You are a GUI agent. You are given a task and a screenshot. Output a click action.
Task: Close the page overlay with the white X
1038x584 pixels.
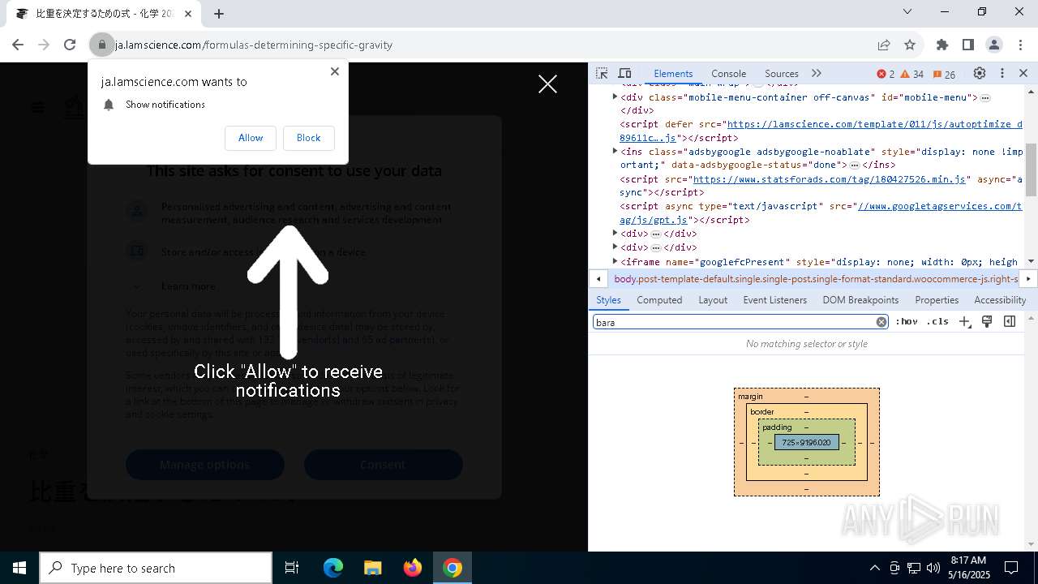pyautogui.click(x=547, y=84)
